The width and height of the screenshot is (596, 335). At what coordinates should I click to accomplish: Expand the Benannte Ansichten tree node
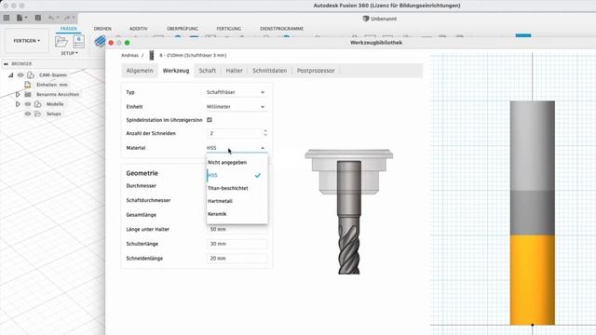pyautogui.click(x=18, y=94)
